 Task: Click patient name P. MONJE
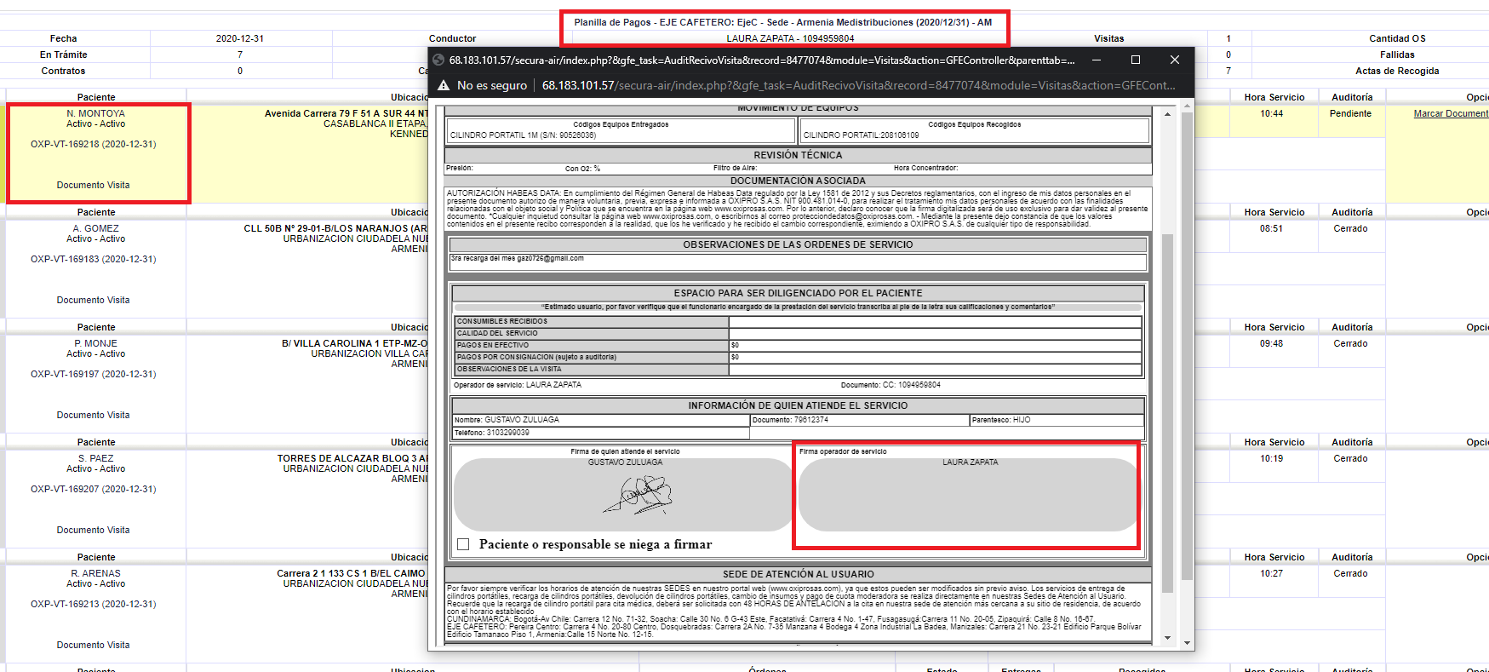96,343
